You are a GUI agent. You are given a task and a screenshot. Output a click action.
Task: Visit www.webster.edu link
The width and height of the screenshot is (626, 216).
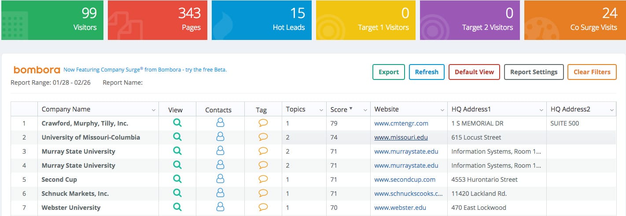[x=400, y=208]
